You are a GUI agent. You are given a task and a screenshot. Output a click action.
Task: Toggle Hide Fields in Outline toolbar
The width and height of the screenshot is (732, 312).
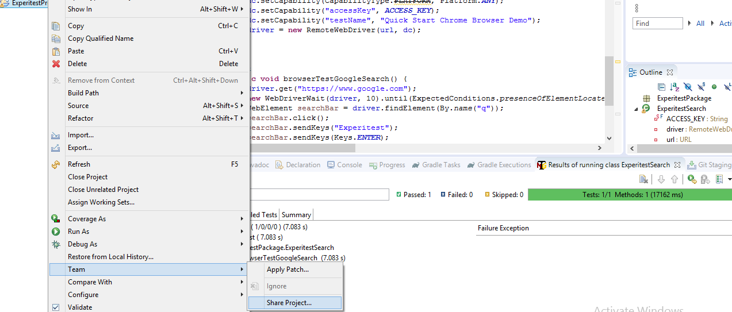coord(688,87)
